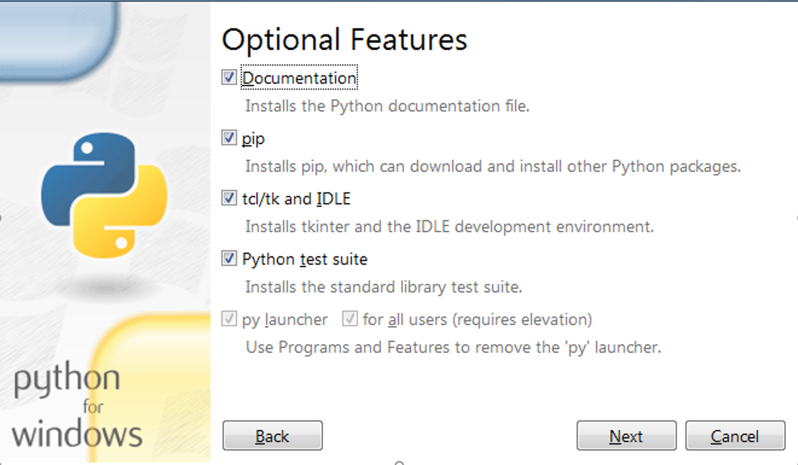Click the greyed-out py launcher checkbox box

(x=229, y=319)
